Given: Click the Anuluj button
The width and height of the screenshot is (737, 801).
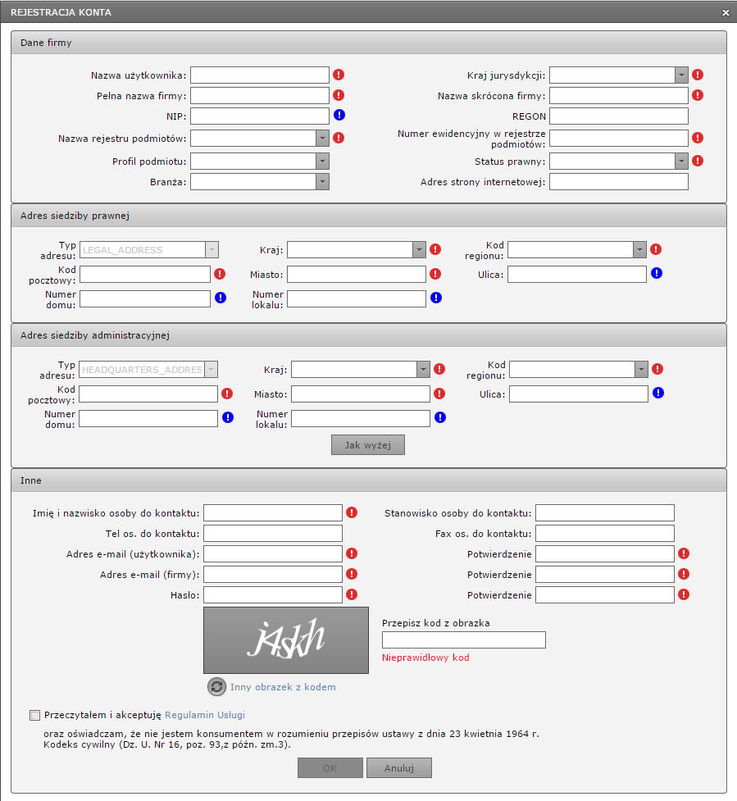Looking at the screenshot, I should (x=399, y=767).
